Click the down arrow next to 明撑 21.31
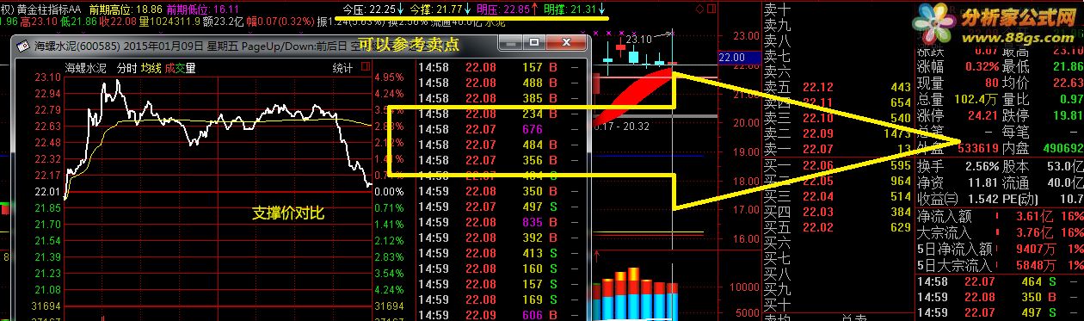 602,8
